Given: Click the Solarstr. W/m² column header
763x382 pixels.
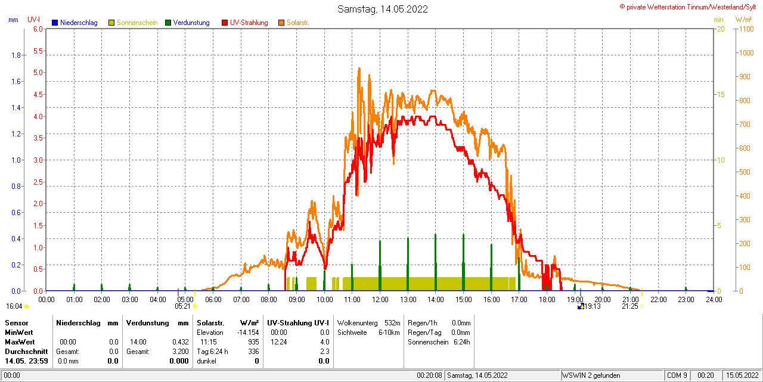Looking at the screenshot, I should pyautogui.click(x=228, y=322).
